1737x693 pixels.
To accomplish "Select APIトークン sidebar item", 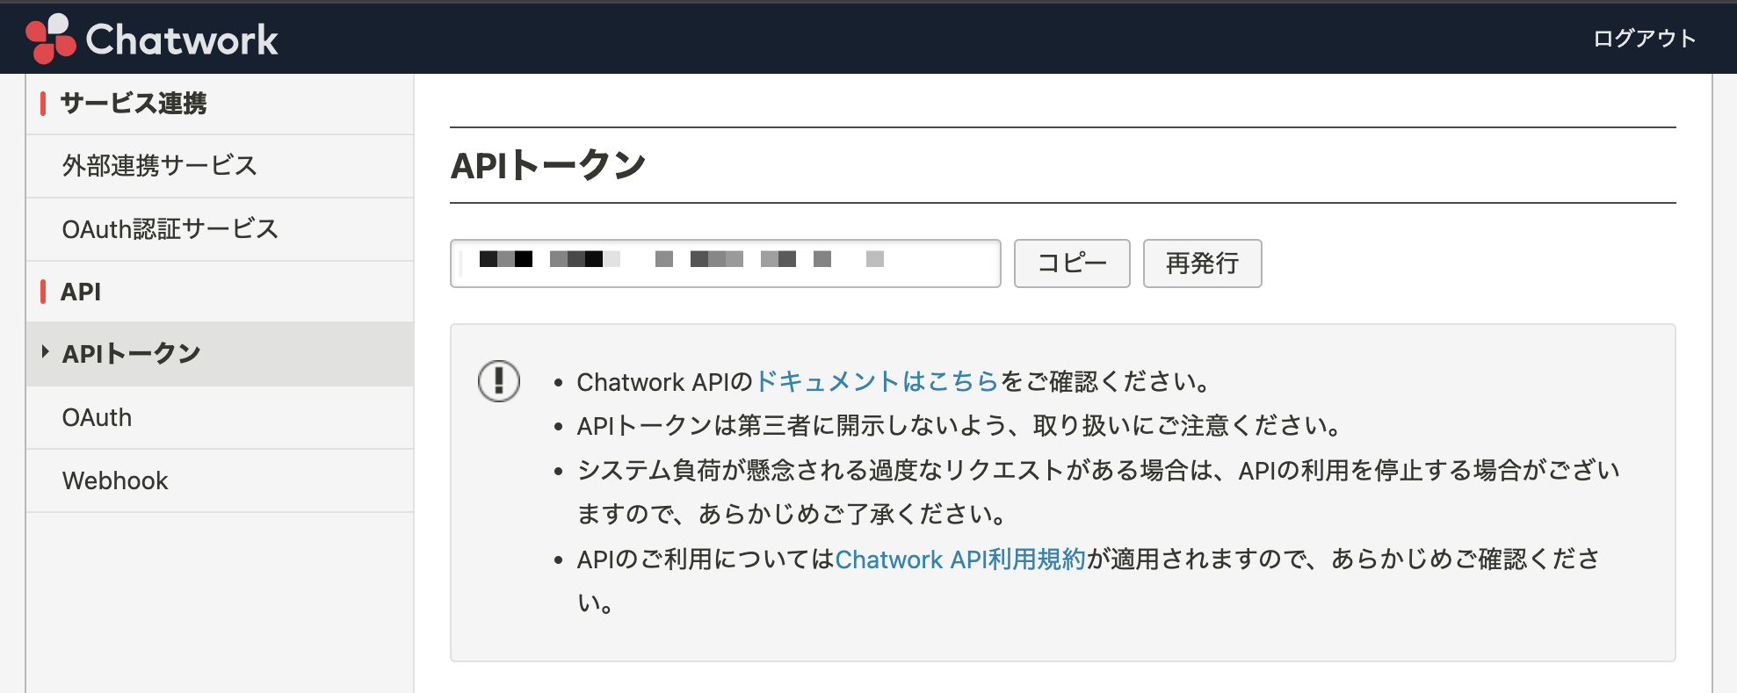I will click(220, 354).
